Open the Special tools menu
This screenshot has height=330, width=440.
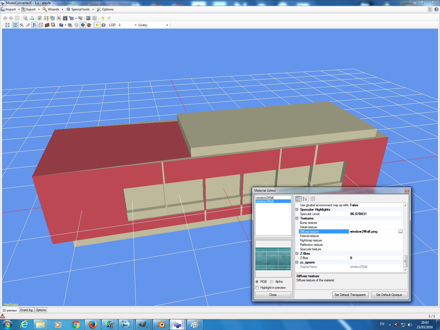[80, 9]
